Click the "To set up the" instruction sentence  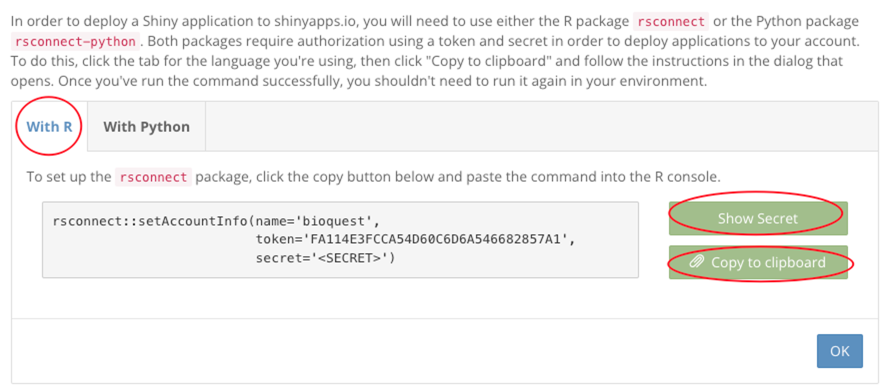tap(373, 177)
